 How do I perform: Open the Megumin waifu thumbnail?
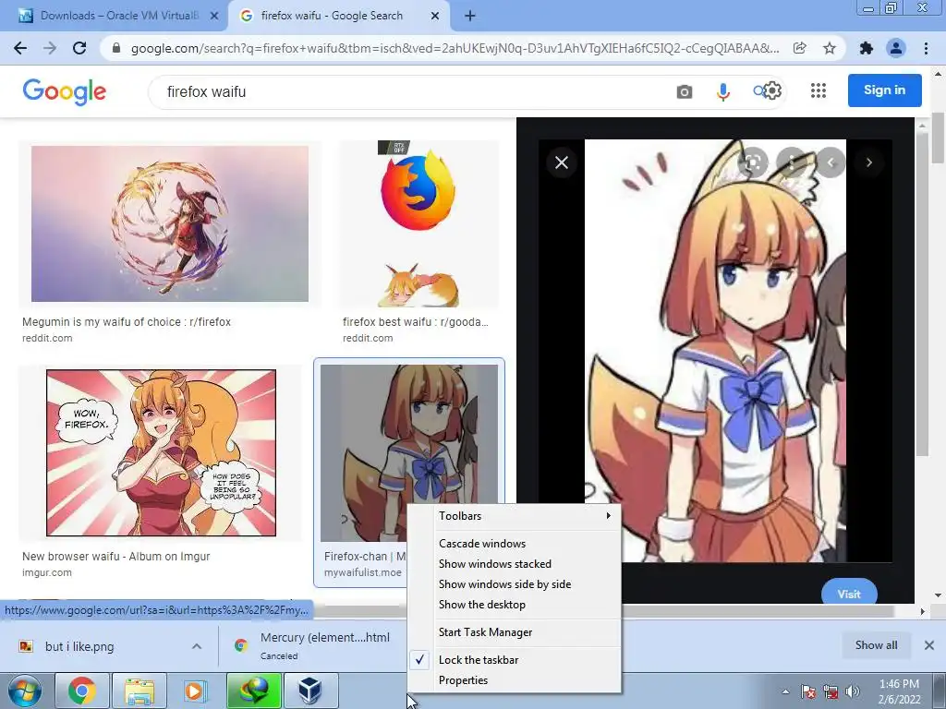coord(170,223)
